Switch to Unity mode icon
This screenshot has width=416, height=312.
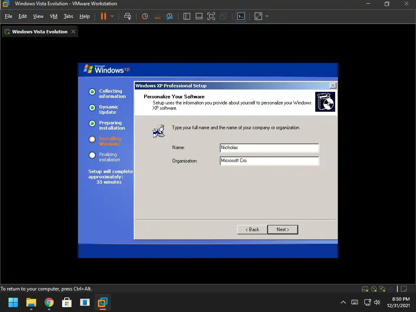(223, 16)
